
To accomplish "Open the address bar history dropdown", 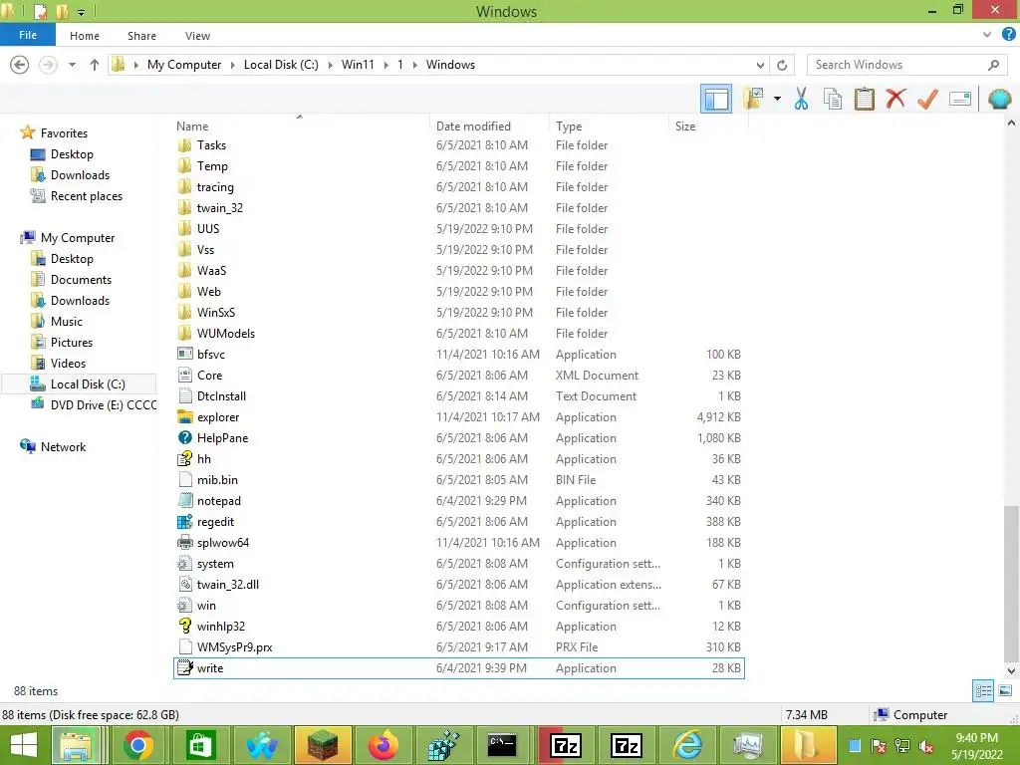I will (x=760, y=65).
